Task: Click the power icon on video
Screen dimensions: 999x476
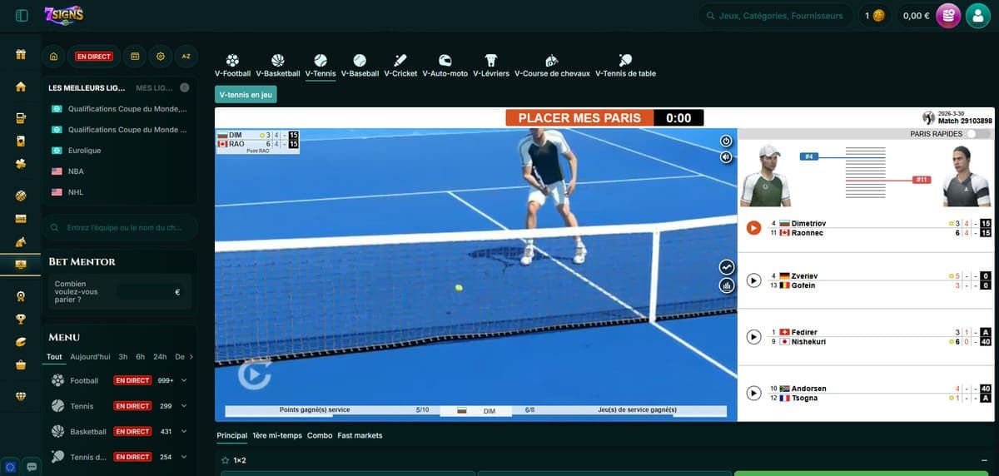Action: (x=726, y=141)
